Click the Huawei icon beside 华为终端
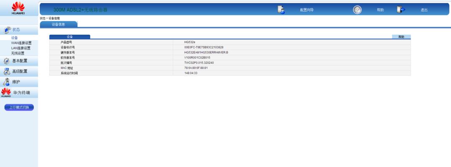 tap(6, 92)
